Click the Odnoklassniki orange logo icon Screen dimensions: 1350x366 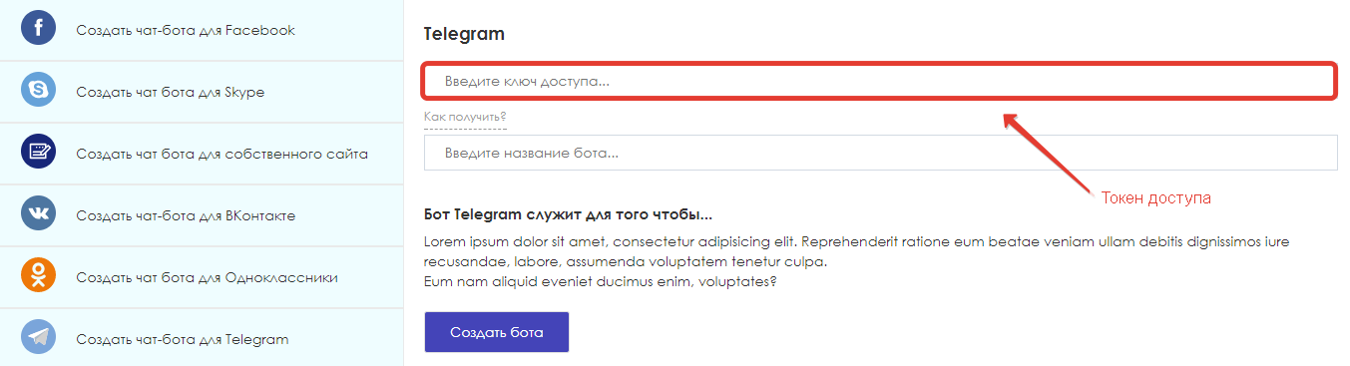pyautogui.click(x=39, y=276)
